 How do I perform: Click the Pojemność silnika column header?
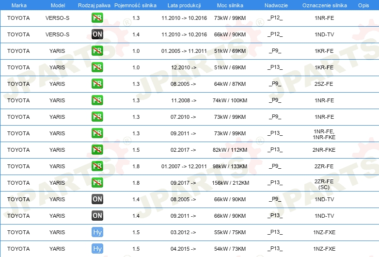[135, 5]
